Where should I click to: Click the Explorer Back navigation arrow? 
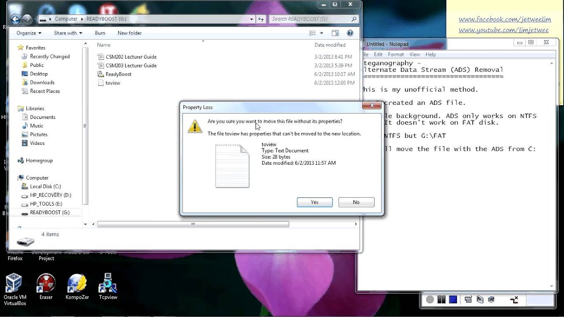point(15,19)
